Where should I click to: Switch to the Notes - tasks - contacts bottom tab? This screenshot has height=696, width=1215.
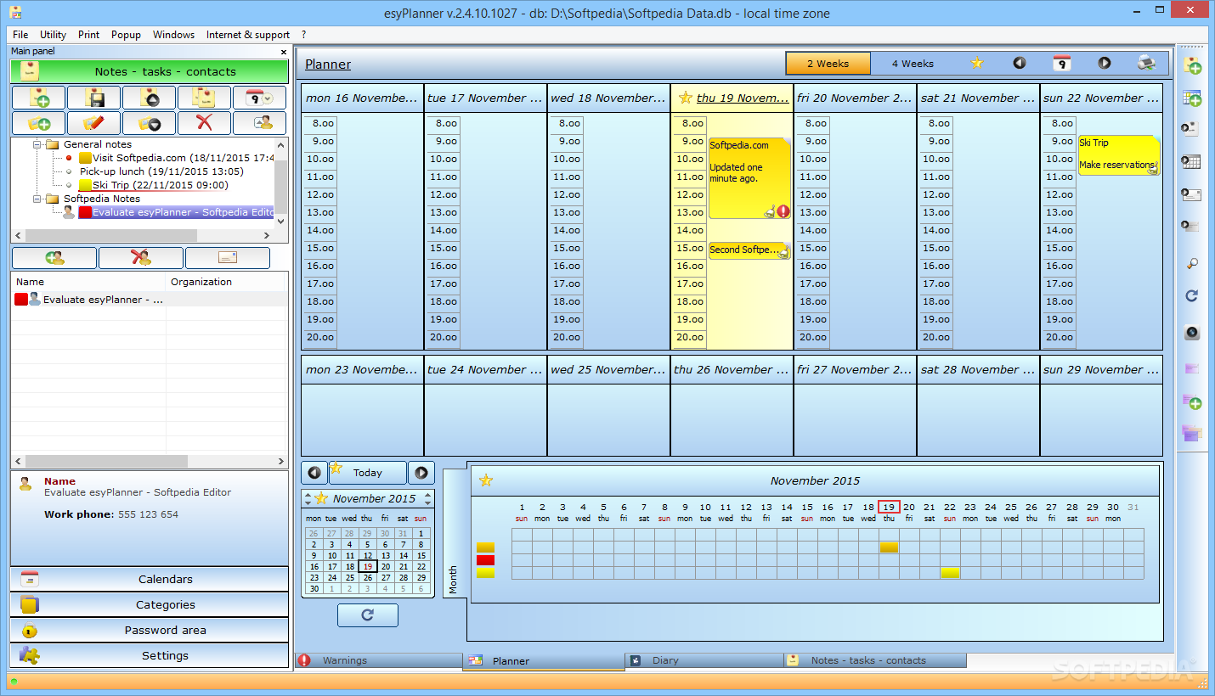tap(875, 660)
